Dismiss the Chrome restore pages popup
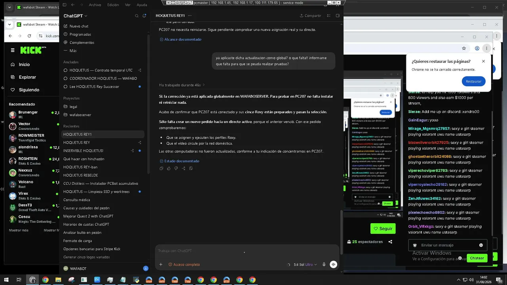Screen dimensions: 507x285 (x=483, y=61)
